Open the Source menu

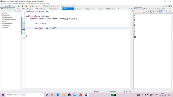(x=9, y=4)
